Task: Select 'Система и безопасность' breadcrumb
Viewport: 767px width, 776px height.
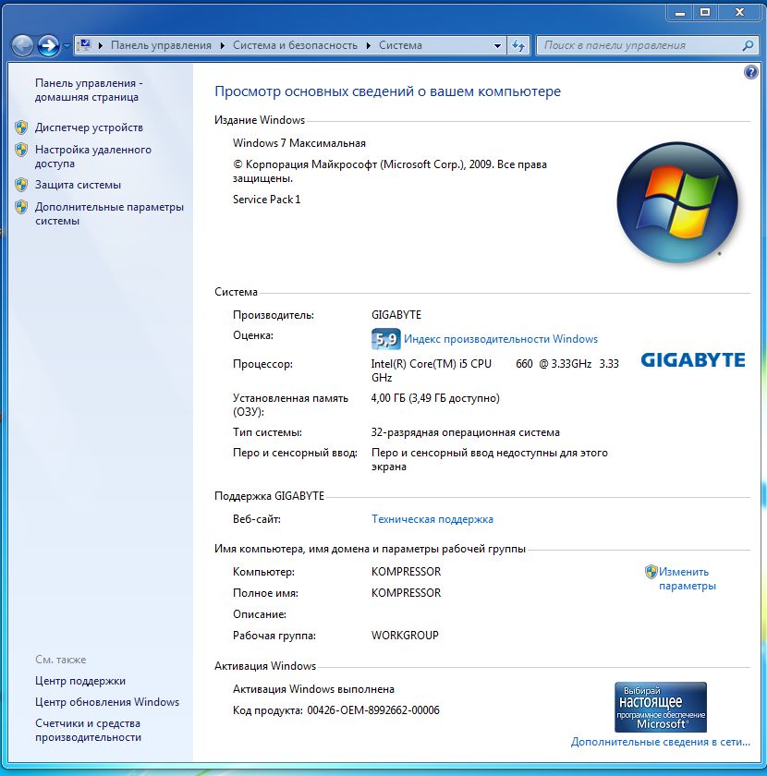Action: click(x=294, y=45)
